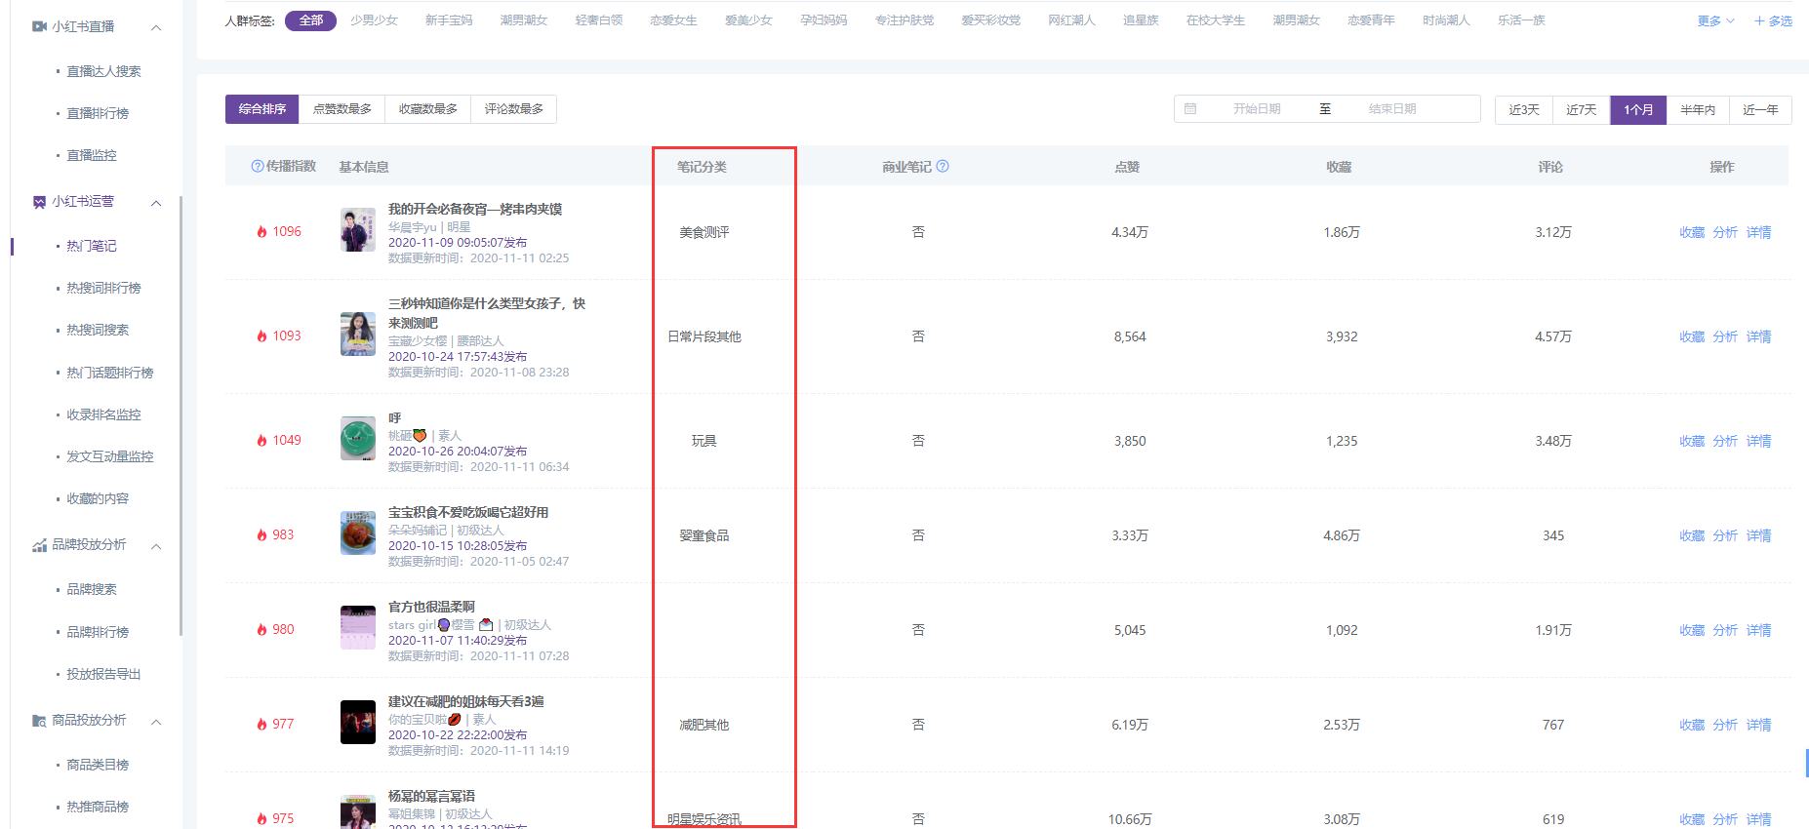Click the 商品投放分析 sidebar icon
1809x829 pixels.
tap(39, 721)
